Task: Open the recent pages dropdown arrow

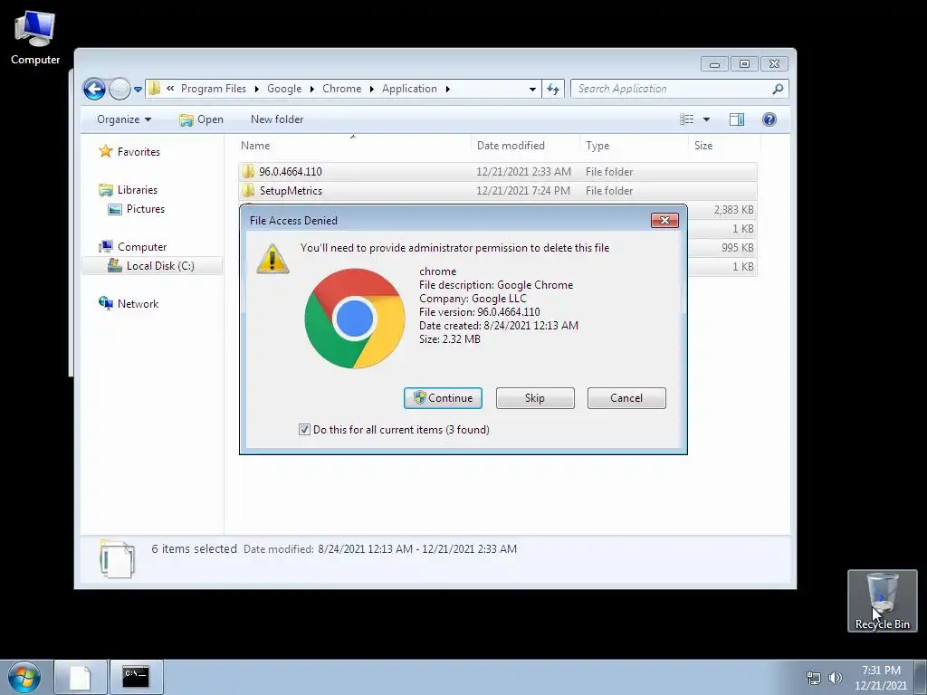Action: tap(138, 90)
